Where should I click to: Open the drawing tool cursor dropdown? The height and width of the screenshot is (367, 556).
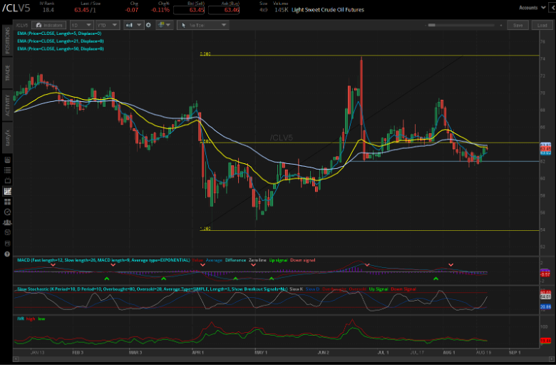coord(203,25)
